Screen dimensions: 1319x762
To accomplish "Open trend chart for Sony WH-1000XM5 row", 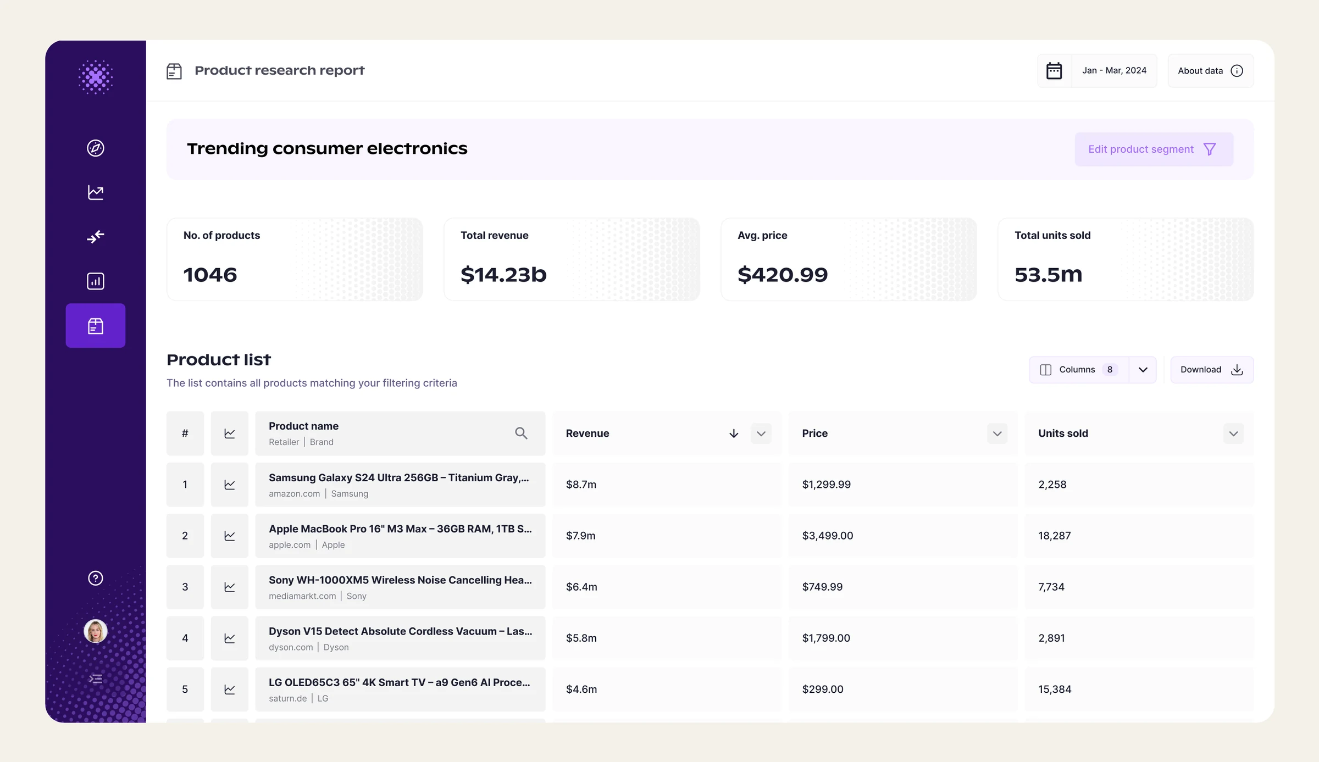I will (230, 587).
